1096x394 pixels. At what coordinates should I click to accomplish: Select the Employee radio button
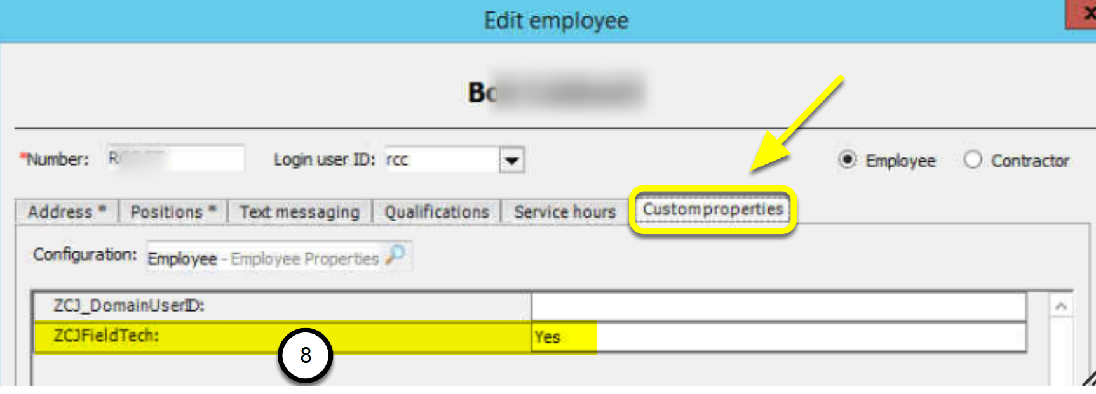(848, 160)
